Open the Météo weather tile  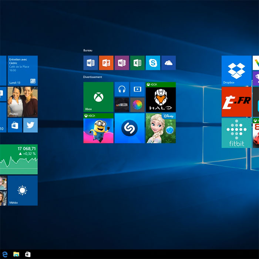point(23,191)
